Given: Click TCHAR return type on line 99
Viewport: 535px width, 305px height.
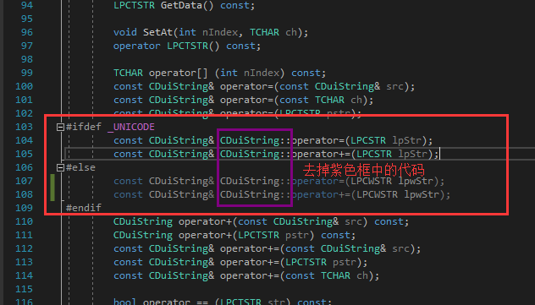Looking at the screenshot, I should pos(128,73).
